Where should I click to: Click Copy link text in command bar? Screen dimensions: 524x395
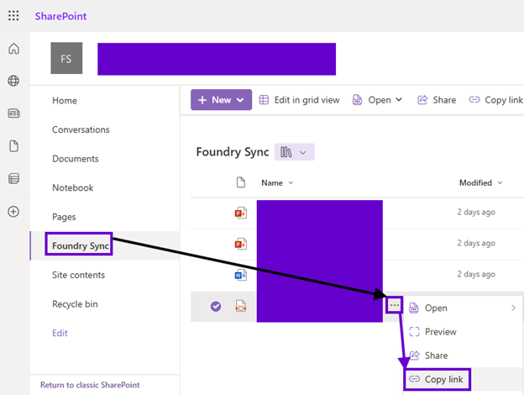pyautogui.click(x=504, y=100)
